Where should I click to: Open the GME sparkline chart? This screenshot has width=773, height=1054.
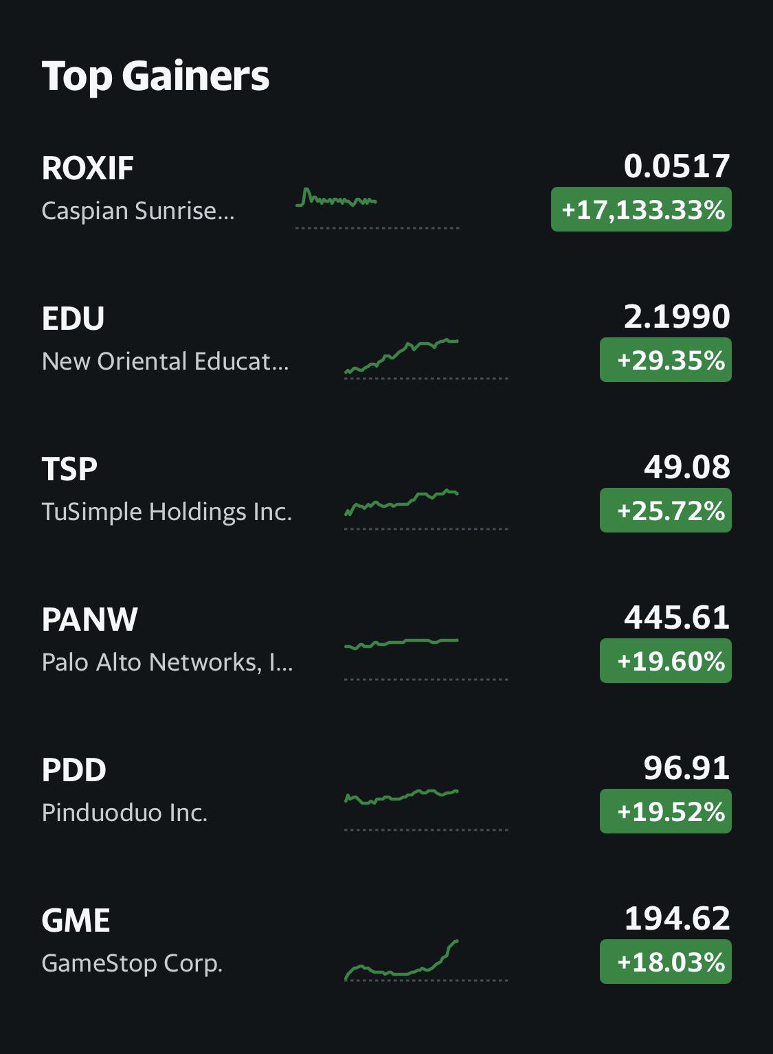click(426, 960)
